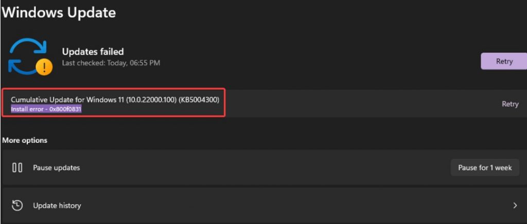Click the Update history clock icon

(x=17, y=205)
